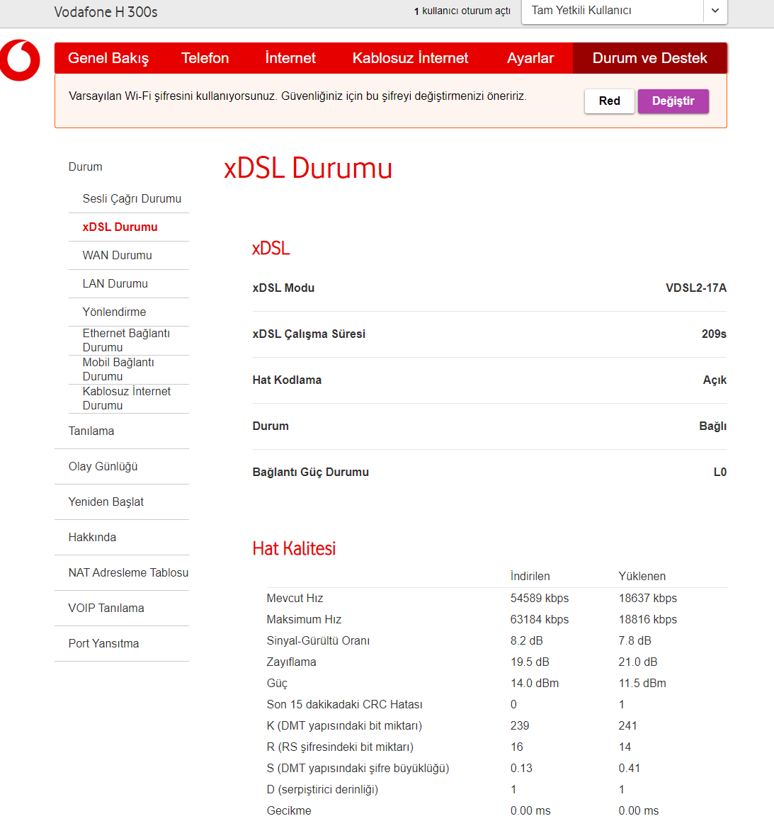Click the Durum value Bağlı
Screen dimensions: 774x838
pyautogui.click(x=713, y=426)
